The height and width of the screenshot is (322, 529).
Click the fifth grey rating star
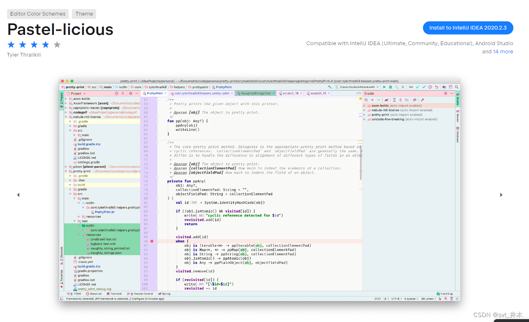point(57,45)
